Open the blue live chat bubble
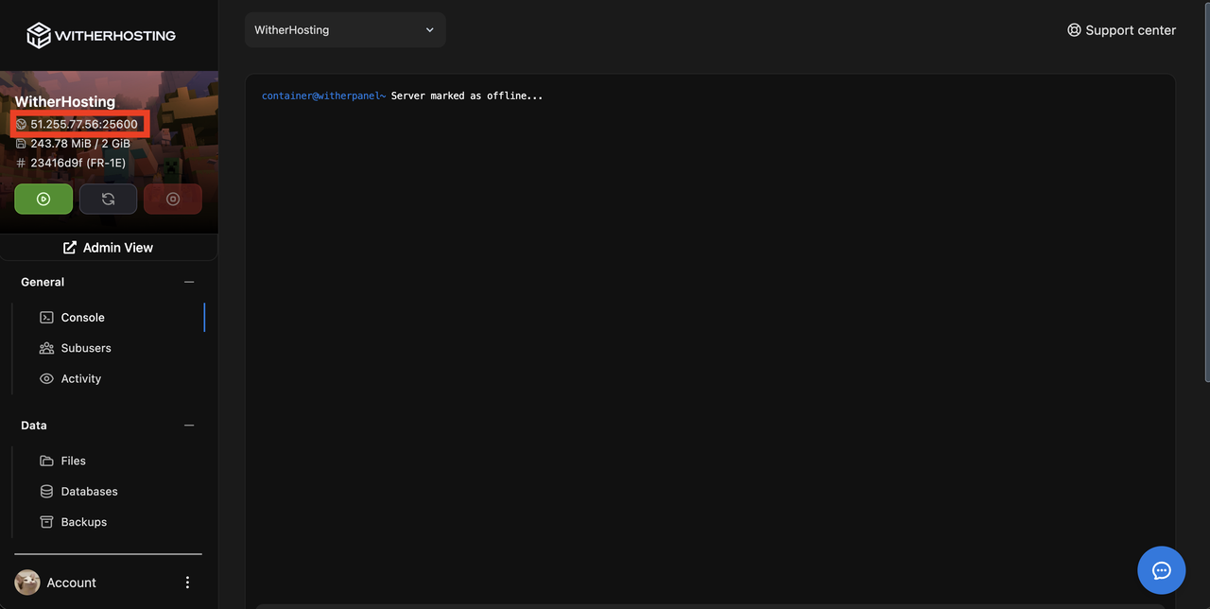This screenshot has height=609, width=1210. [x=1162, y=570]
